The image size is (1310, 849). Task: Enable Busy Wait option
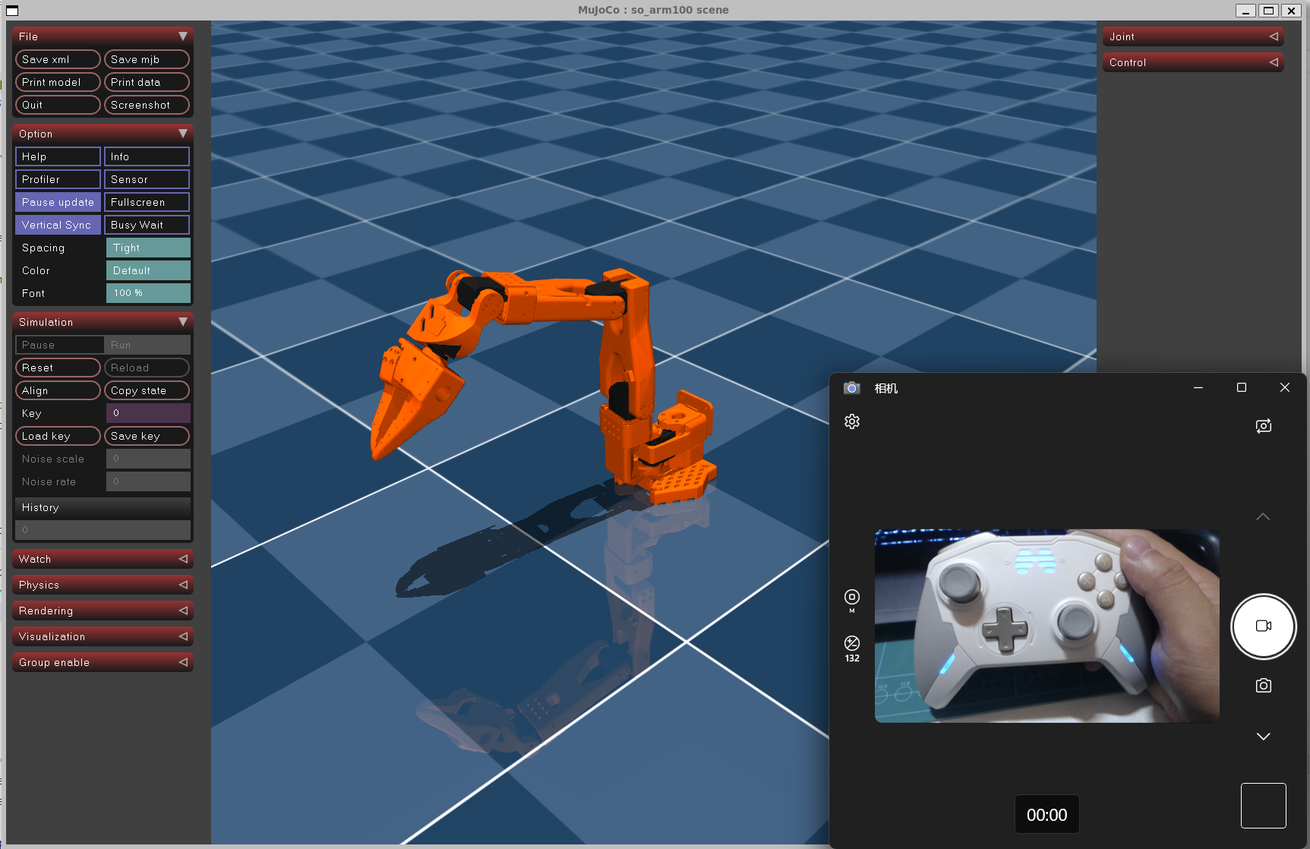pyautogui.click(x=147, y=225)
